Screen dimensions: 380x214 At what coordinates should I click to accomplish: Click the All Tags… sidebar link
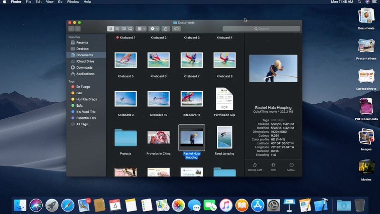point(83,124)
